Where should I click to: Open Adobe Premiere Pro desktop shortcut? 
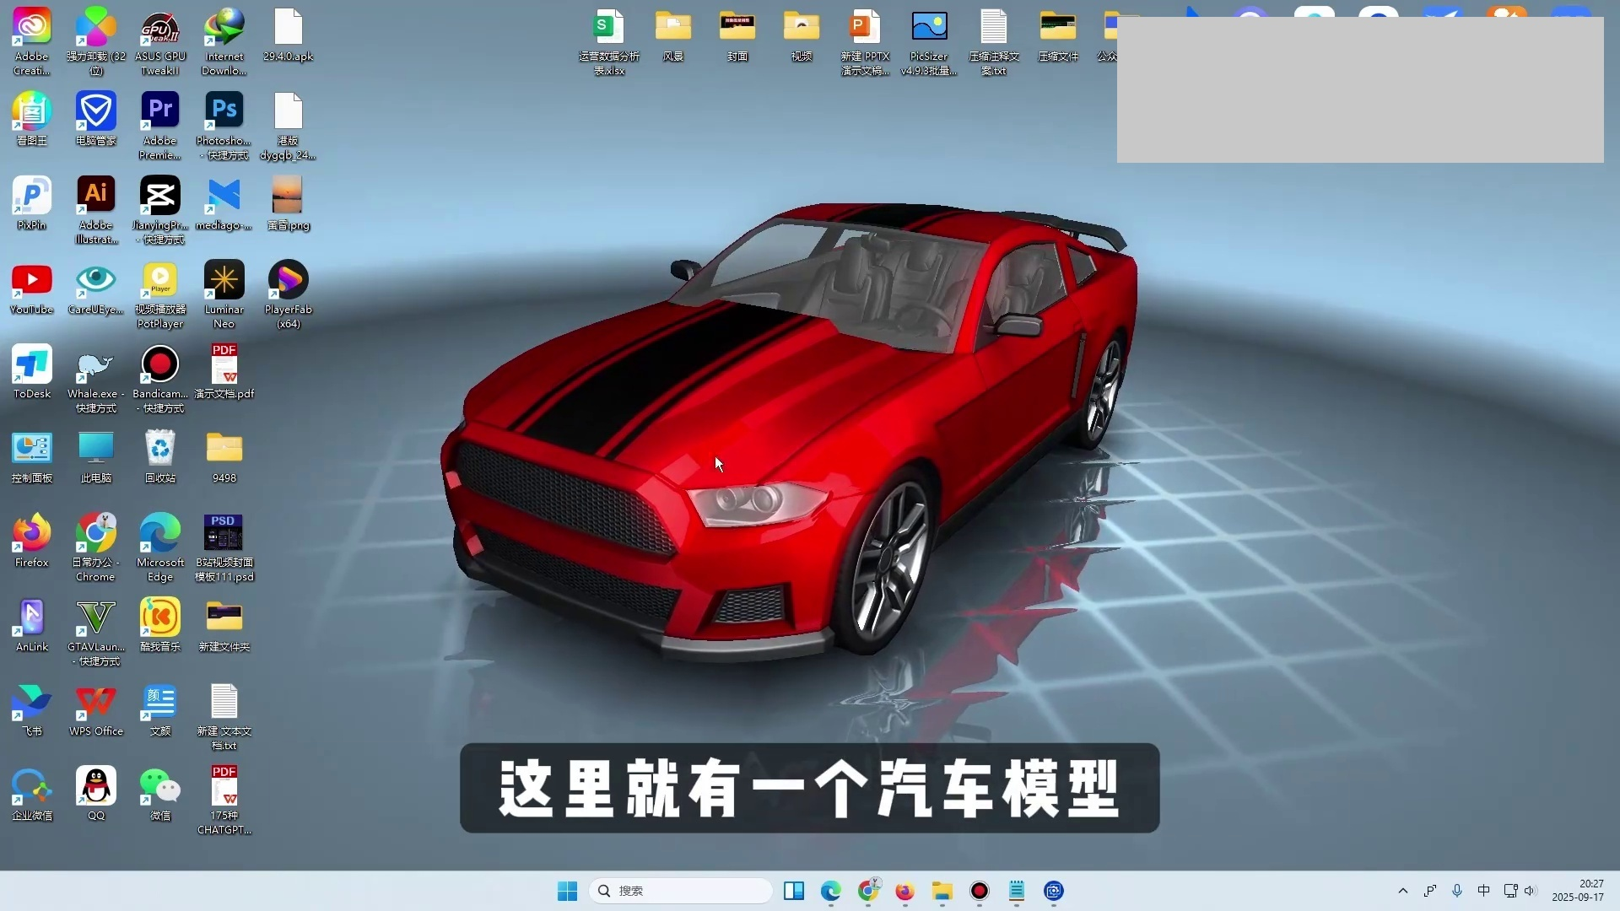pos(159,111)
